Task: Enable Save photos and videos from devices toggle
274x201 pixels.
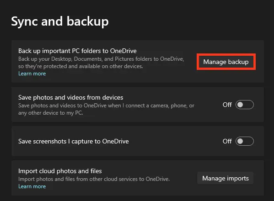Action: 244,105
